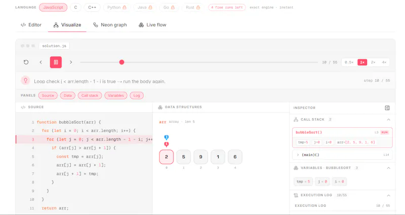The image size is (405, 215).
Task: Toggle the Log panel chip
Action: pyautogui.click(x=137, y=95)
